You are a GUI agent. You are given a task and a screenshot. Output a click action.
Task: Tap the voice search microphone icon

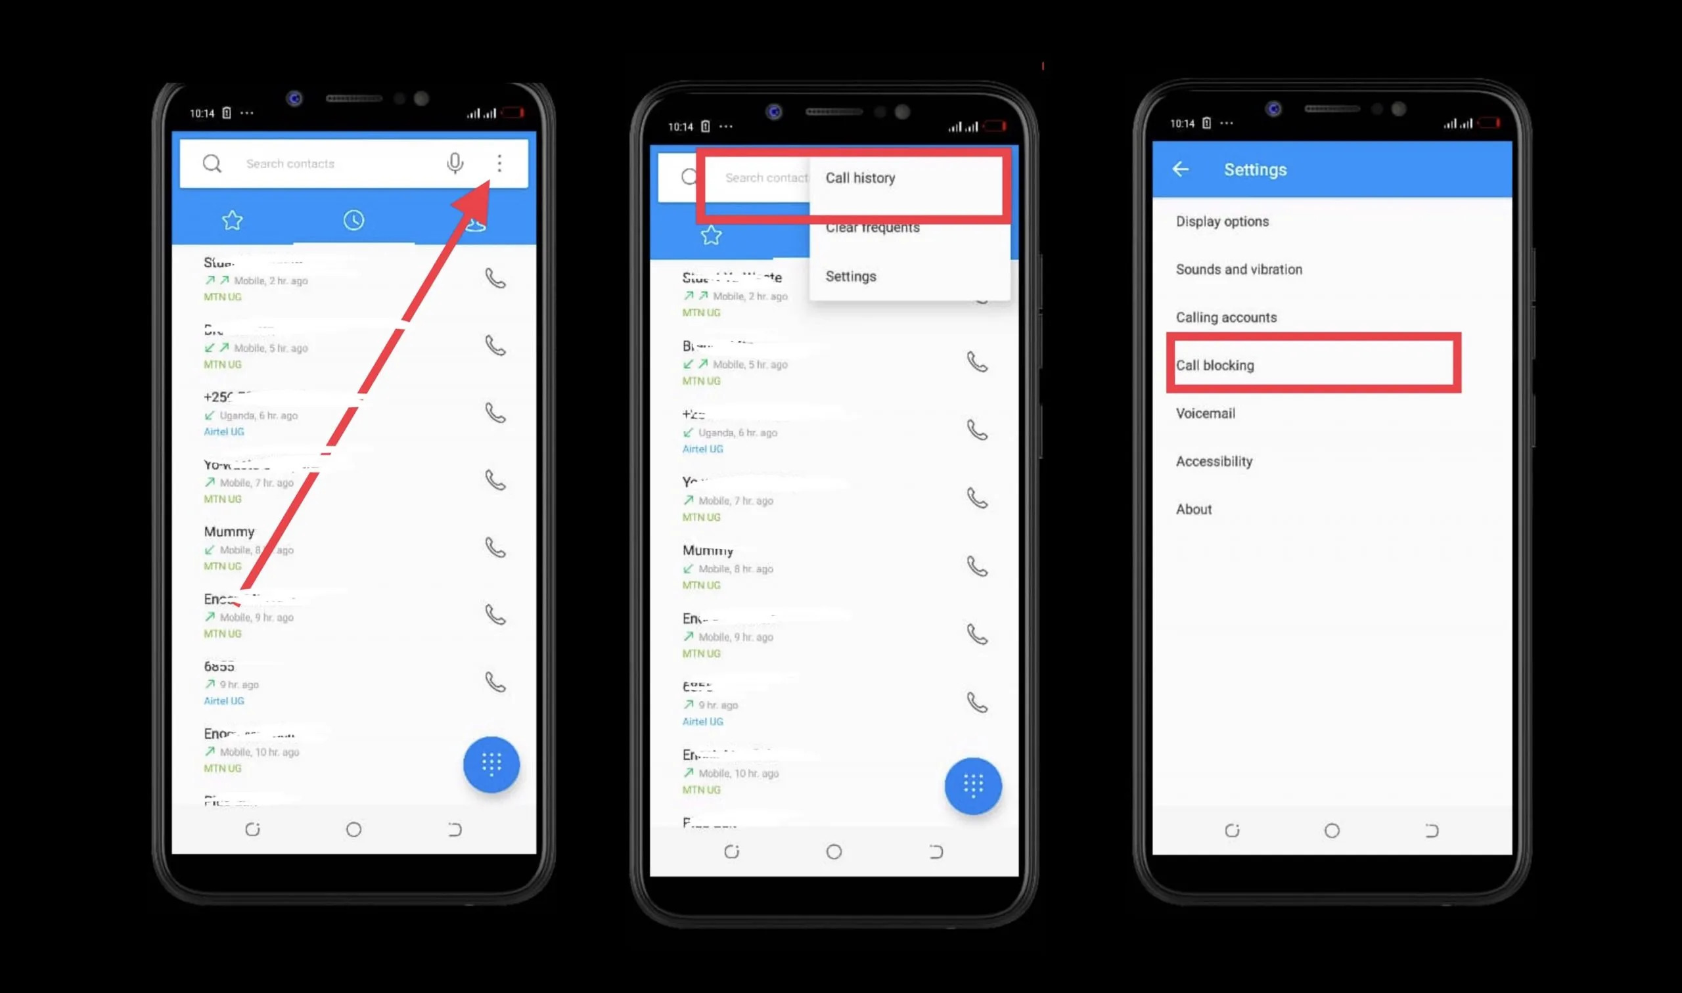click(456, 163)
